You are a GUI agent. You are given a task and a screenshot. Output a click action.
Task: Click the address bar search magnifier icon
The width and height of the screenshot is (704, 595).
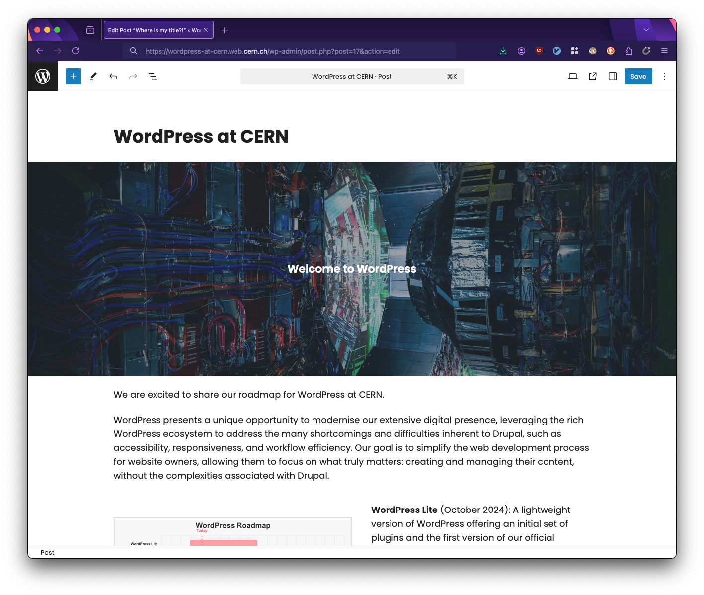134,51
